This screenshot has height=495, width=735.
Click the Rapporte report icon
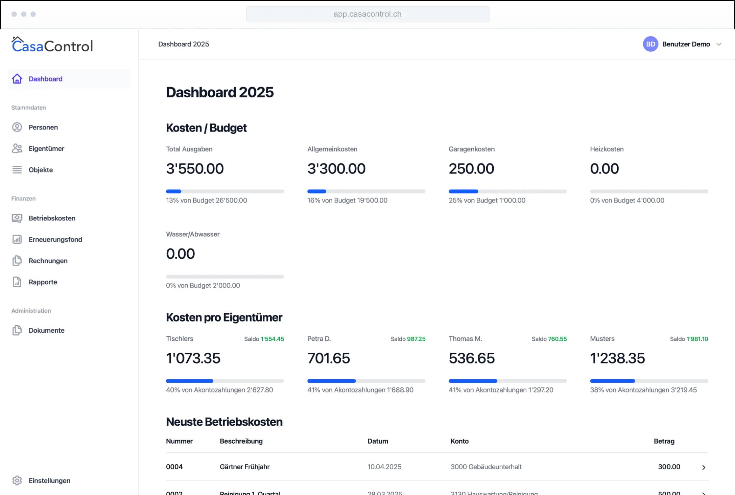coord(17,282)
